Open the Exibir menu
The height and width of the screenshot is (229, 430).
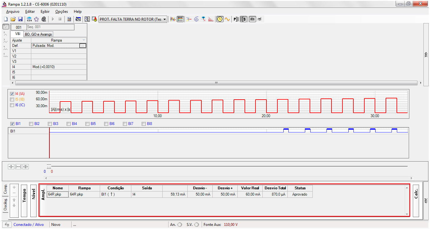click(x=45, y=12)
